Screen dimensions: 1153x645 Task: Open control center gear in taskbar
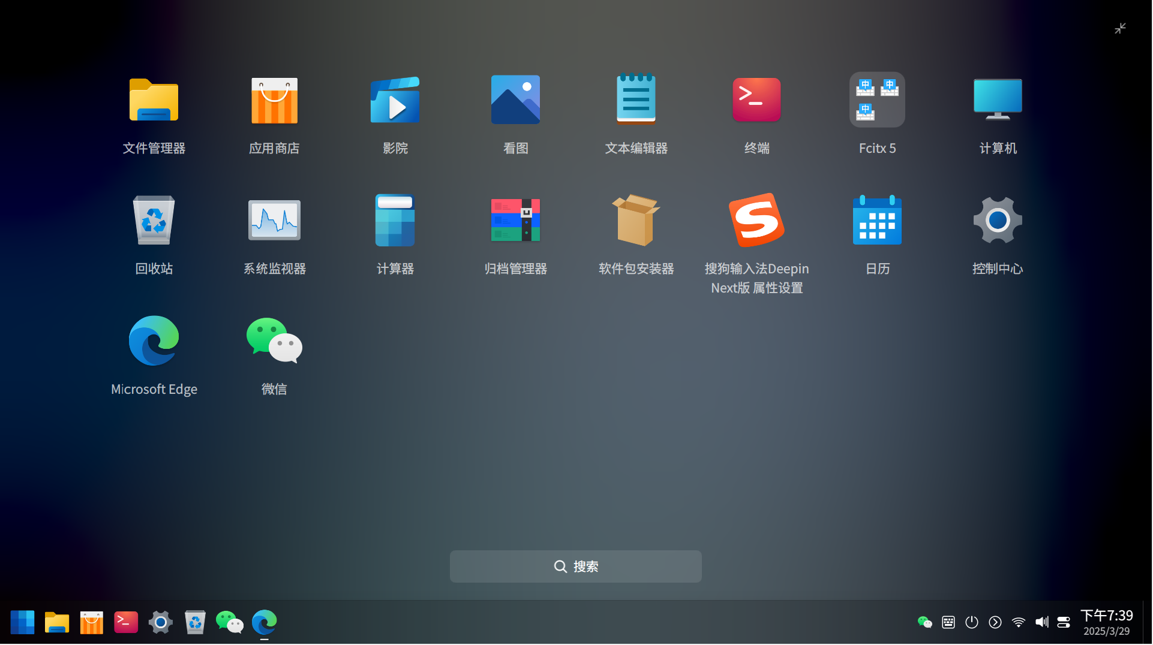(x=161, y=623)
